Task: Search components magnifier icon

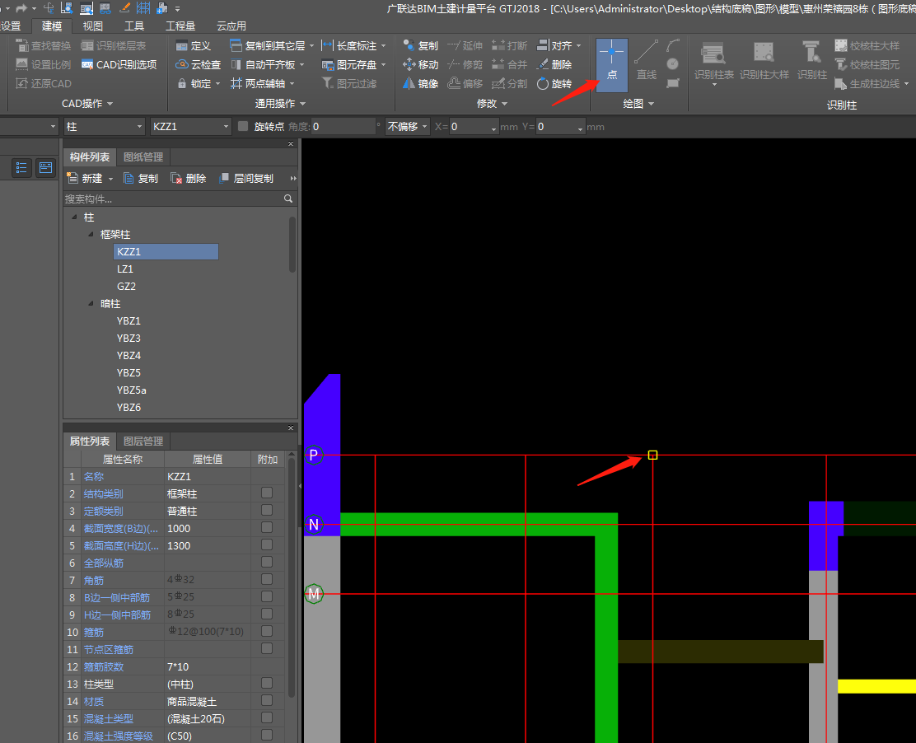Action: tap(288, 199)
